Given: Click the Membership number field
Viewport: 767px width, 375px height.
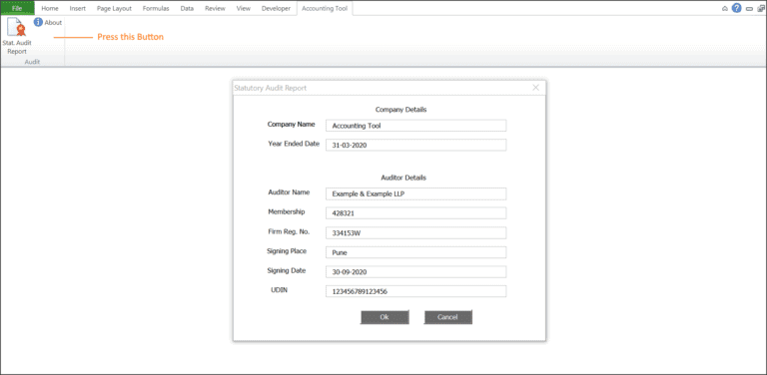Looking at the screenshot, I should (415, 213).
